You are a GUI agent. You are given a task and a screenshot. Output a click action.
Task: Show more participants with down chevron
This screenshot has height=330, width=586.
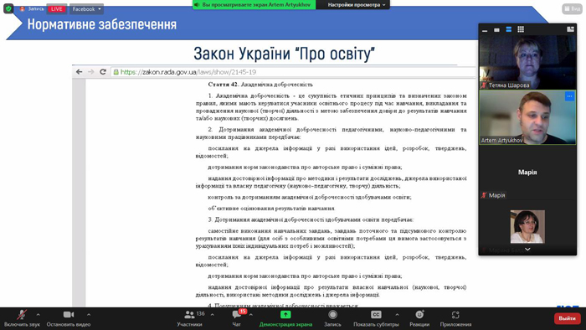point(527,250)
